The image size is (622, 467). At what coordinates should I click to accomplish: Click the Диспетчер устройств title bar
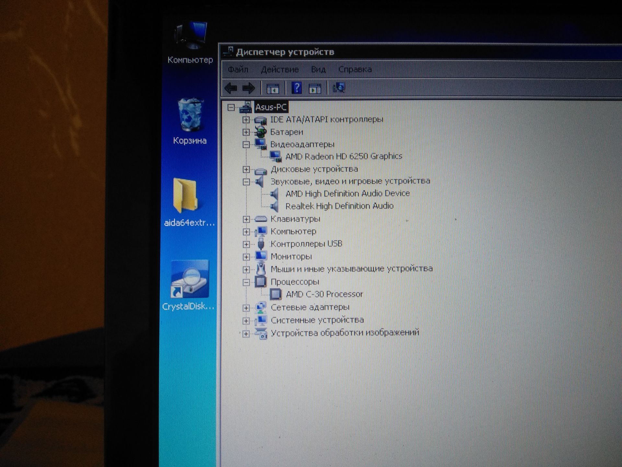(x=421, y=52)
